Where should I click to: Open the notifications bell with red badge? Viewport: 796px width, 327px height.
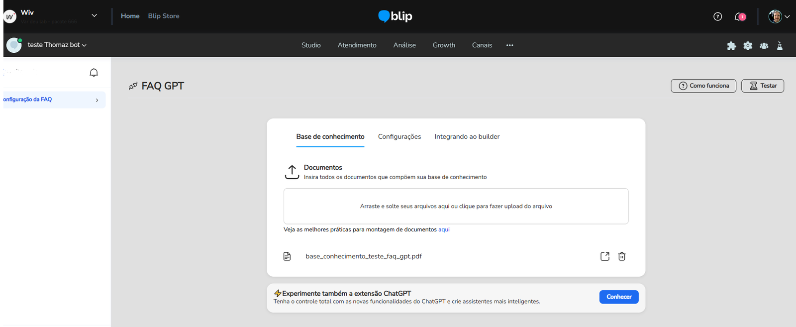(740, 16)
